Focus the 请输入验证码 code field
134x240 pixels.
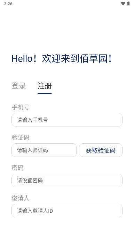44,150
